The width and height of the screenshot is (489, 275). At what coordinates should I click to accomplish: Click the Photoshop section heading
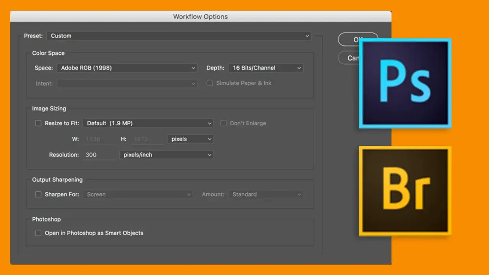pyautogui.click(x=46, y=219)
